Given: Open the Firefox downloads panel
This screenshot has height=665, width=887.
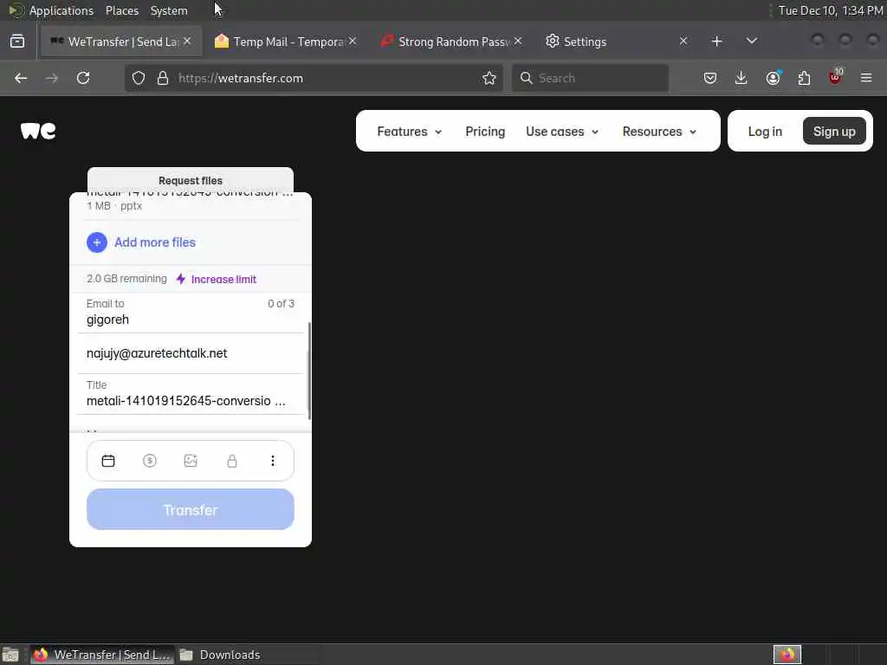Looking at the screenshot, I should pos(741,78).
